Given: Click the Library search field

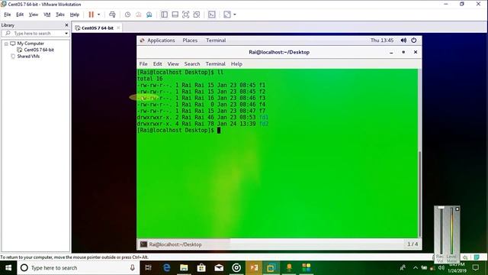Looking at the screenshot, I should [x=33, y=33].
